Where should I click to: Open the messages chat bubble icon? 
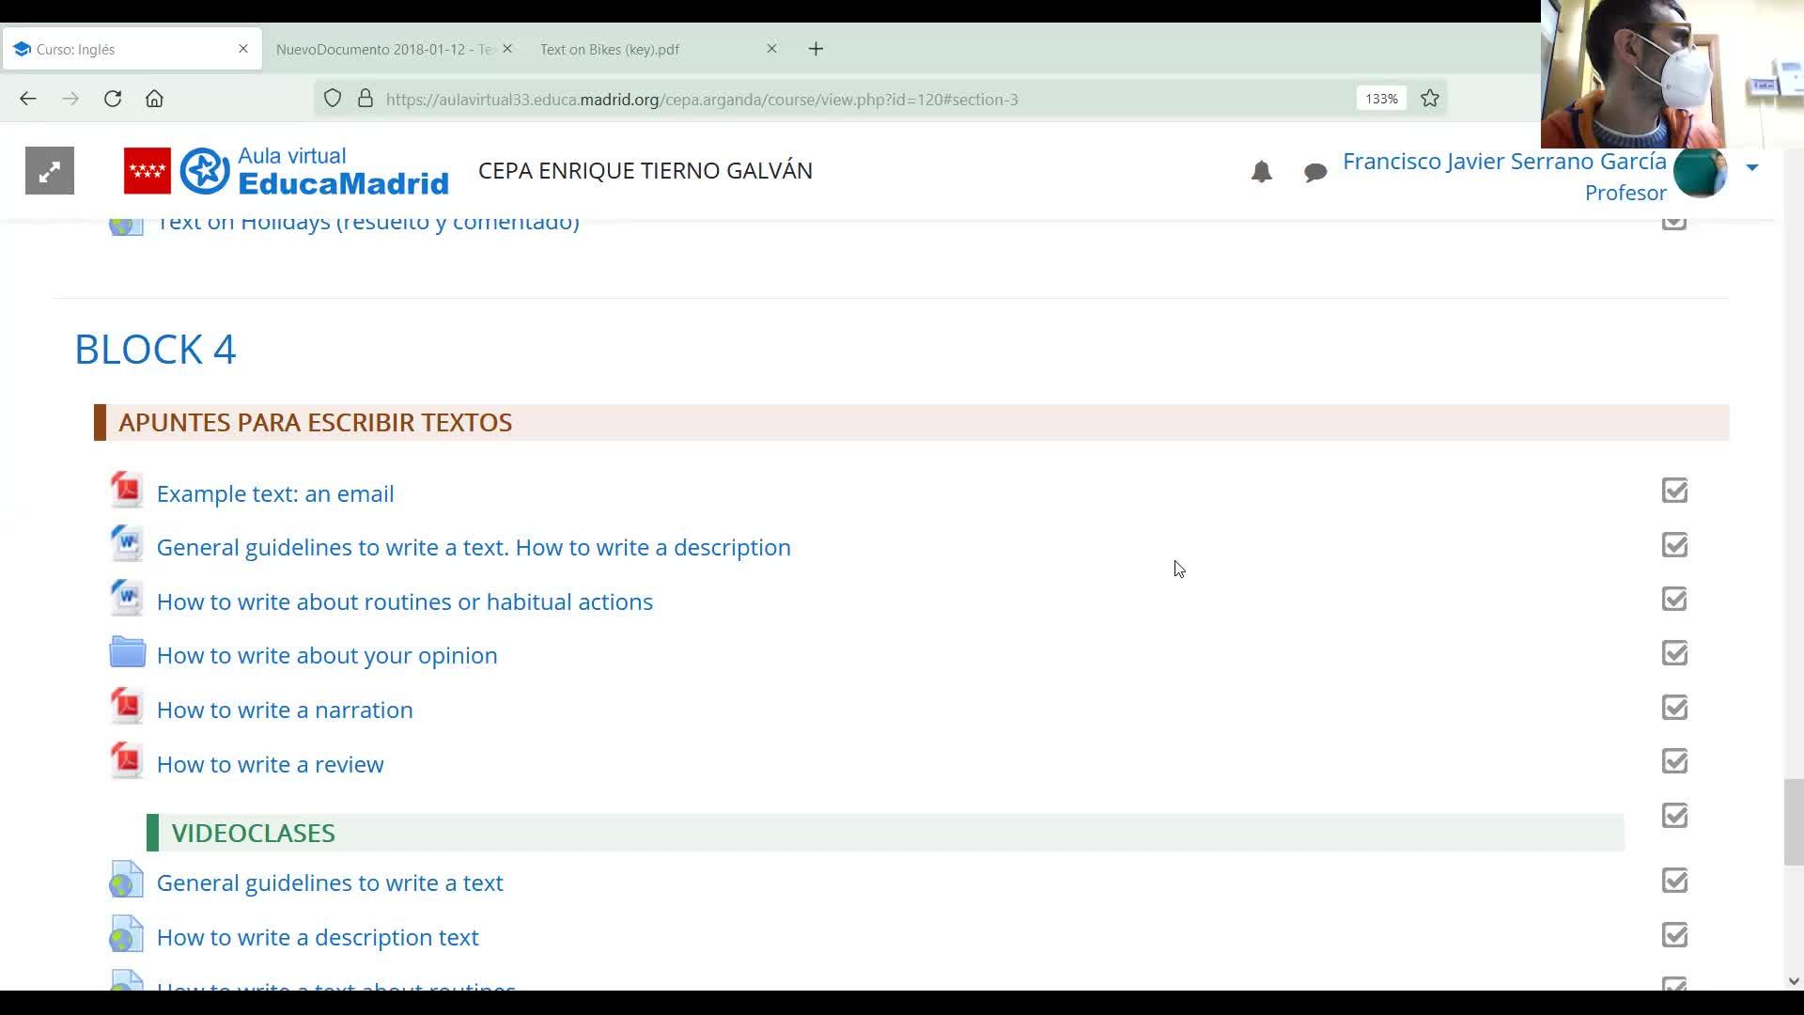click(1314, 172)
